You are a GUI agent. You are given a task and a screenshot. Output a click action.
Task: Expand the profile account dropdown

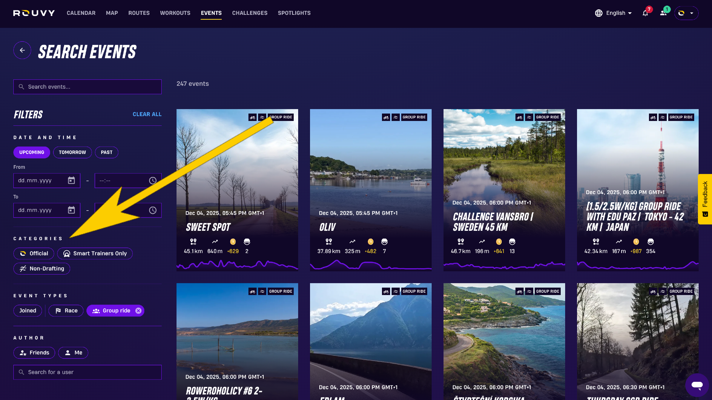(686, 13)
